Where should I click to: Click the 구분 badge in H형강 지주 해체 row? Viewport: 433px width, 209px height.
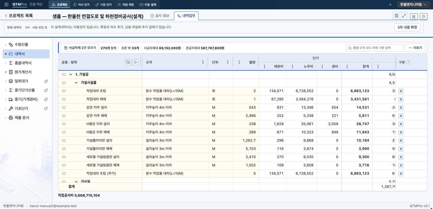[401, 132]
